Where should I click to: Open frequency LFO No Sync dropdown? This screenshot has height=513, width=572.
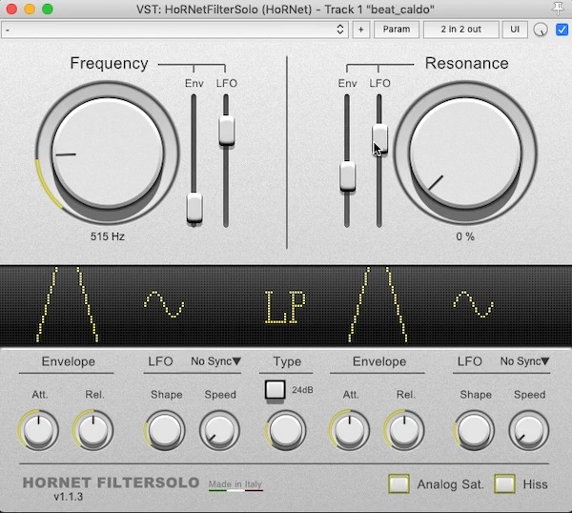(216, 361)
